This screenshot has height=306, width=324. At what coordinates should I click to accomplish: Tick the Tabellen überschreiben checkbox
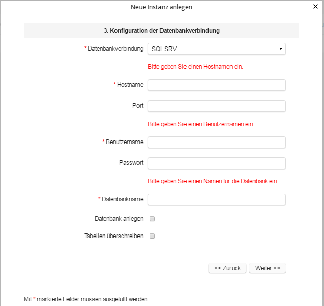[x=152, y=237]
